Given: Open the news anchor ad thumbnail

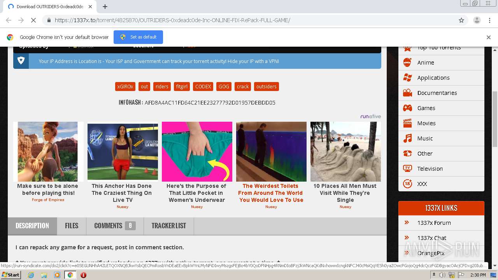Looking at the screenshot, I should pos(123,152).
